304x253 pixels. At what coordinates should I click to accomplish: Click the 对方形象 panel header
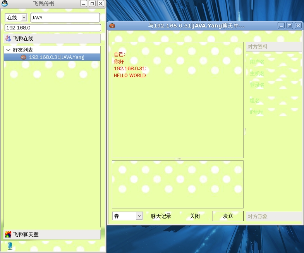click(274, 216)
